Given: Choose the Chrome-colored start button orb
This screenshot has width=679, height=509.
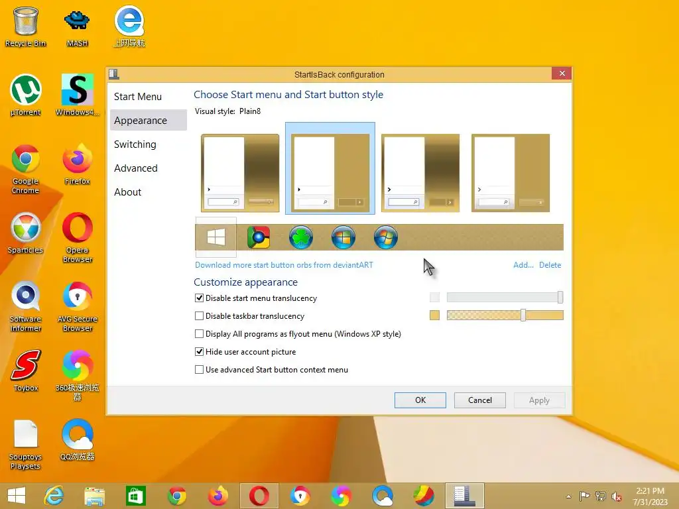Looking at the screenshot, I should point(259,237).
